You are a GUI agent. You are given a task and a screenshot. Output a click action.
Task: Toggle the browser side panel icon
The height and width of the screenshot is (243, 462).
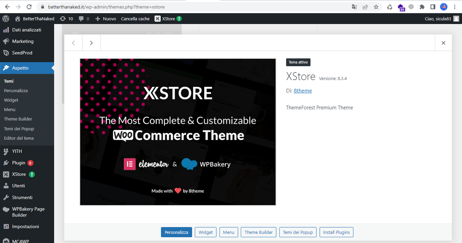tap(433, 7)
